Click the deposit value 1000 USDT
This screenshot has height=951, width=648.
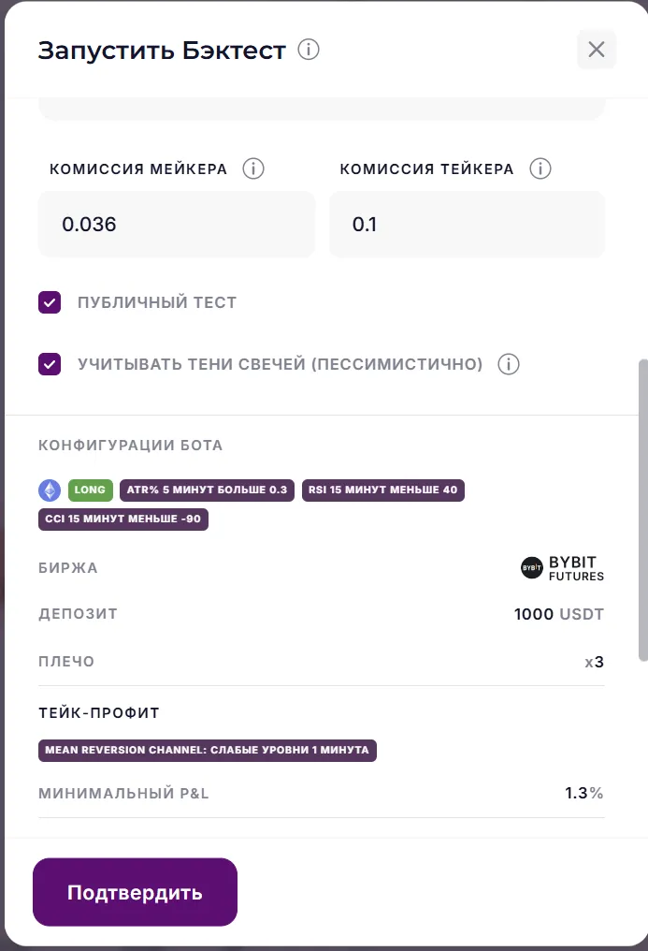coord(558,614)
